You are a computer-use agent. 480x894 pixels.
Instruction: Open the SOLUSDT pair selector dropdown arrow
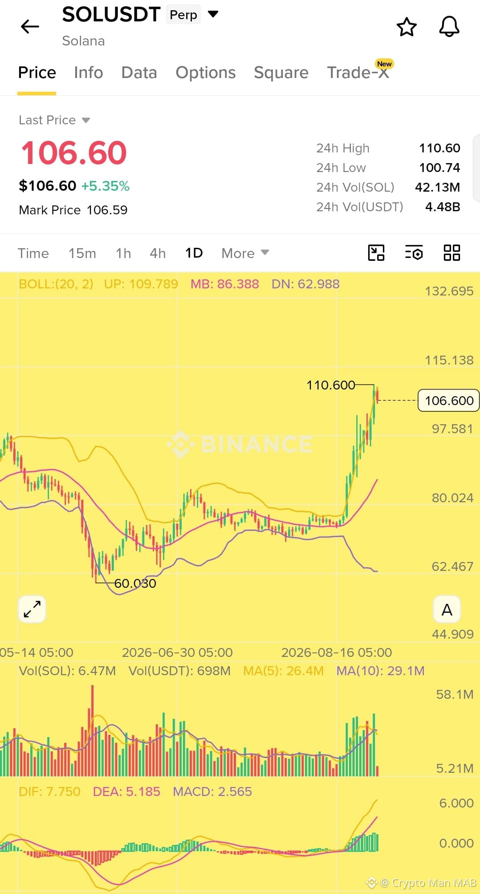[x=213, y=14]
